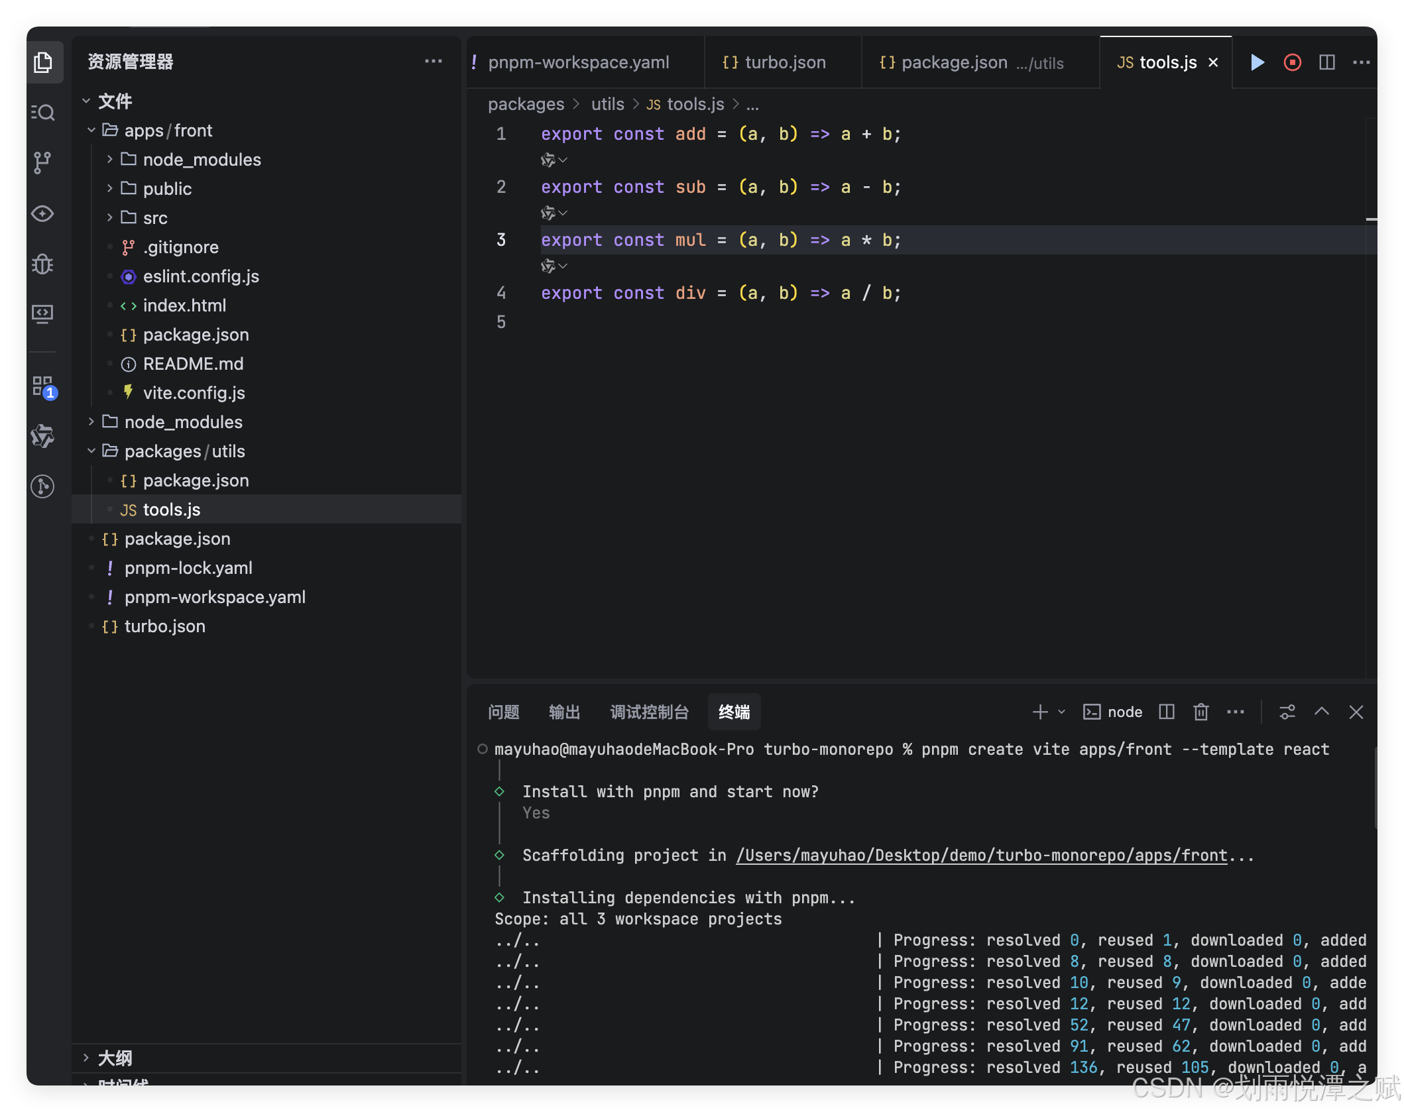Switch to the turbo.json tab
1404x1112 pixels.
click(x=784, y=62)
